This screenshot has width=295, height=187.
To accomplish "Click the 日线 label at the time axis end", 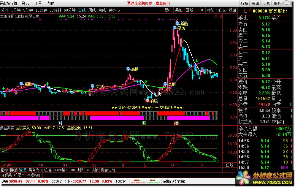I will pos(229,165).
